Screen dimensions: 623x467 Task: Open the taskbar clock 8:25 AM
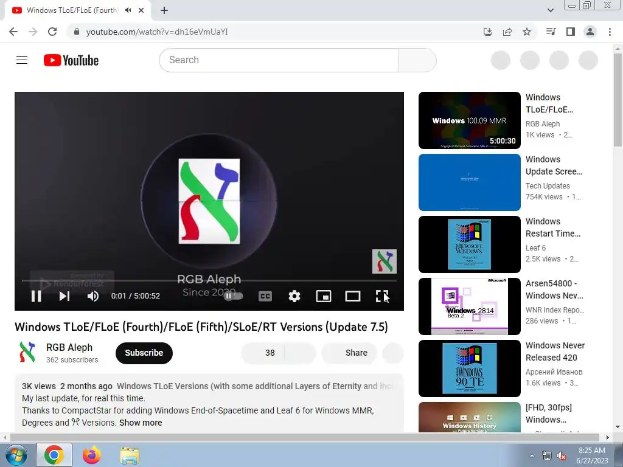point(592,455)
